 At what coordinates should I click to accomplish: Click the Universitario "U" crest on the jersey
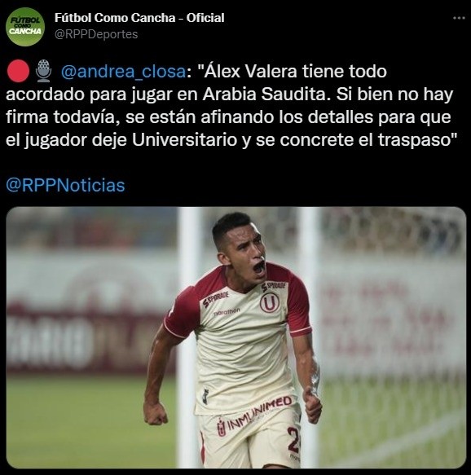click(x=269, y=302)
